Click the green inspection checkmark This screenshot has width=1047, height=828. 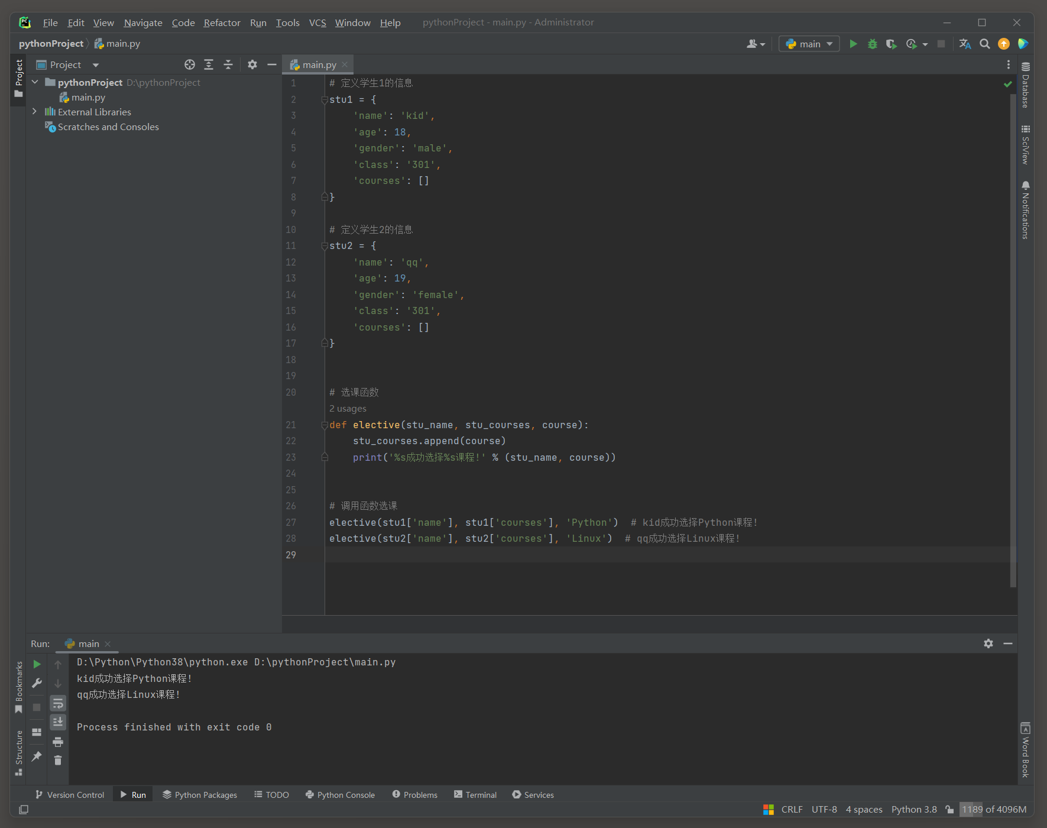1007,84
